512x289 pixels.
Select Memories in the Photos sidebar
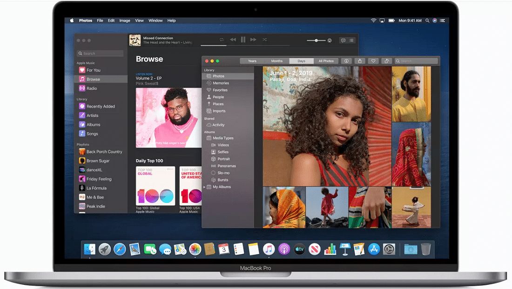click(228, 83)
